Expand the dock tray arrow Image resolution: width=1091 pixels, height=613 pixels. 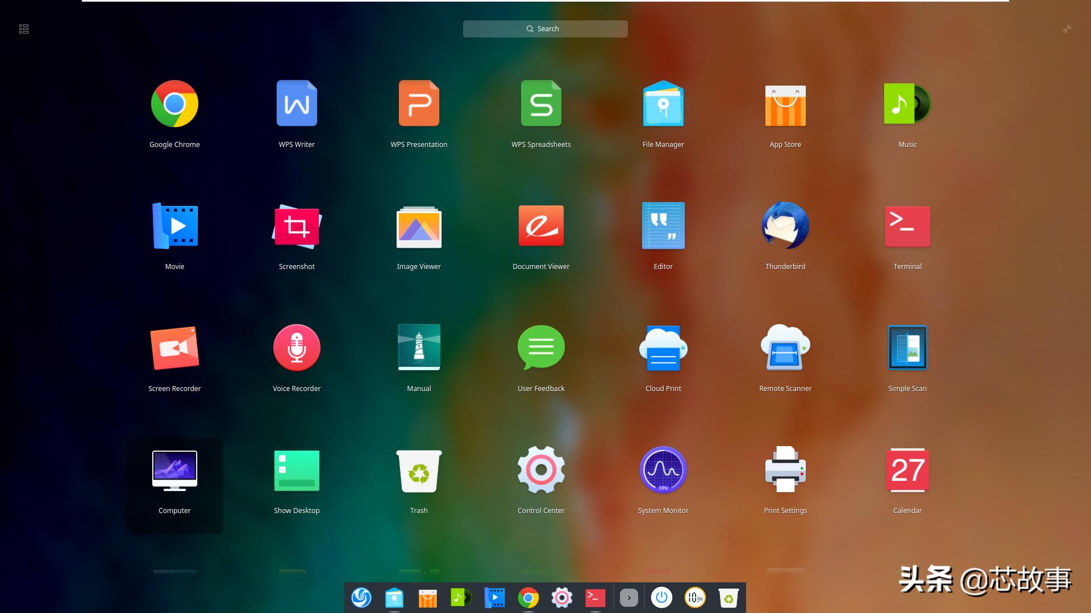tap(628, 598)
